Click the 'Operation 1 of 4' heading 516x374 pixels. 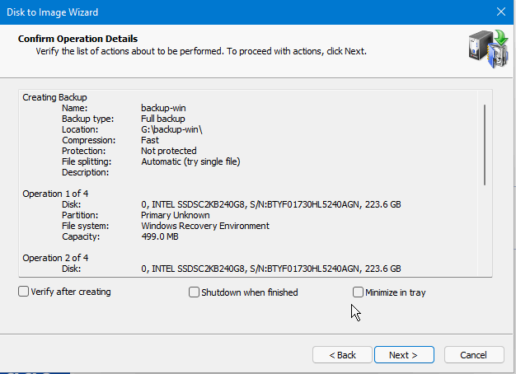pos(55,194)
